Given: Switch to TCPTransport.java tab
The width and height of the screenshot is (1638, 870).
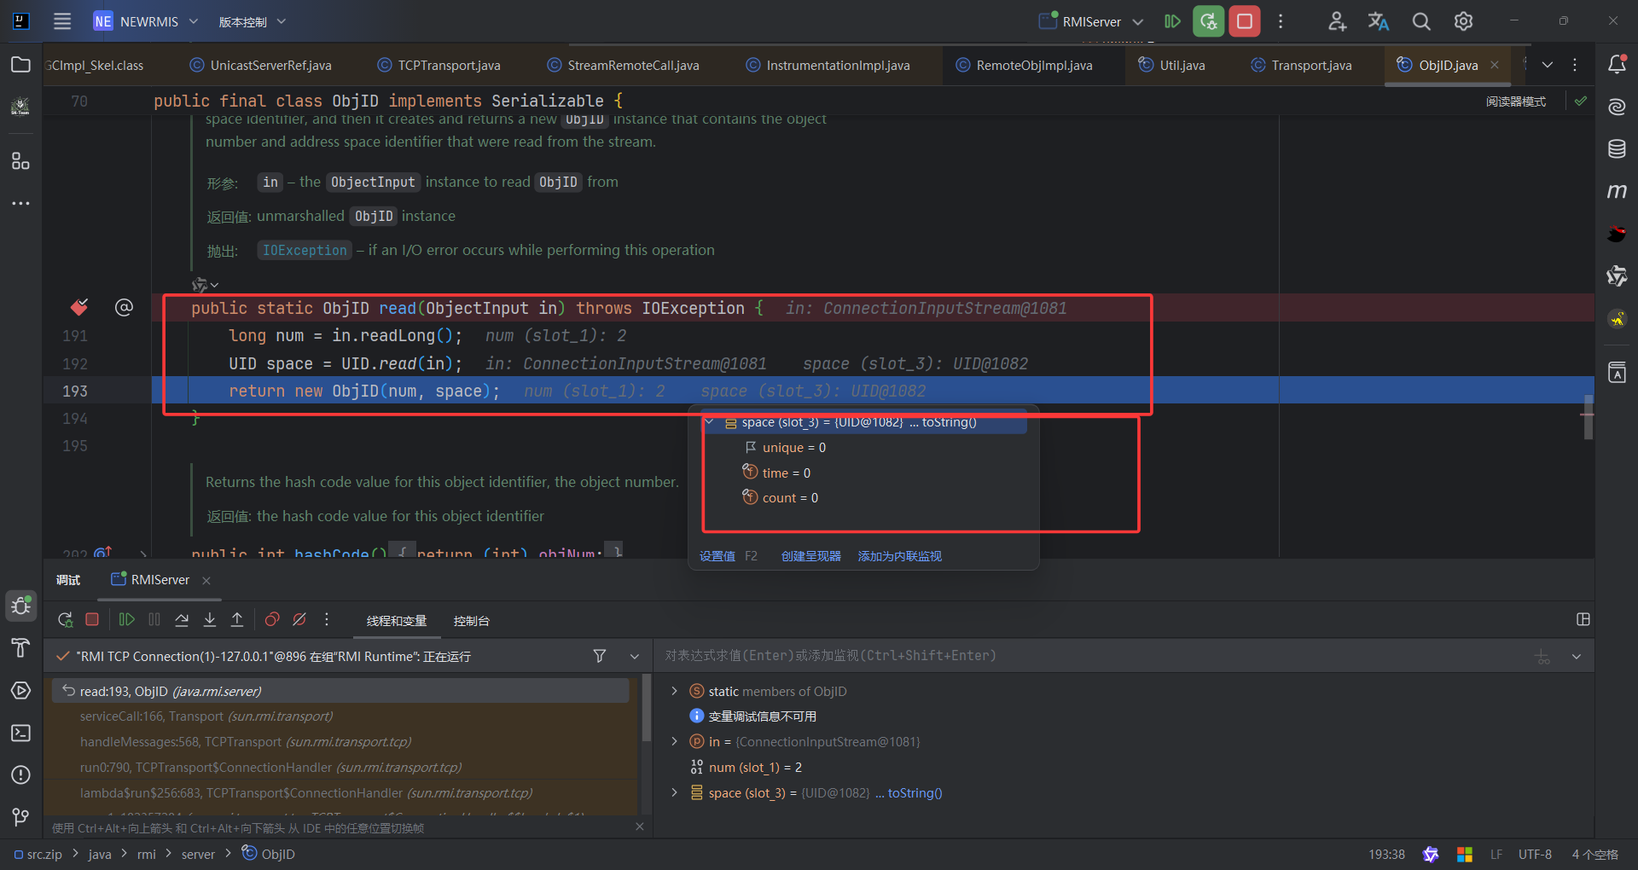Looking at the screenshot, I should click(439, 65).
